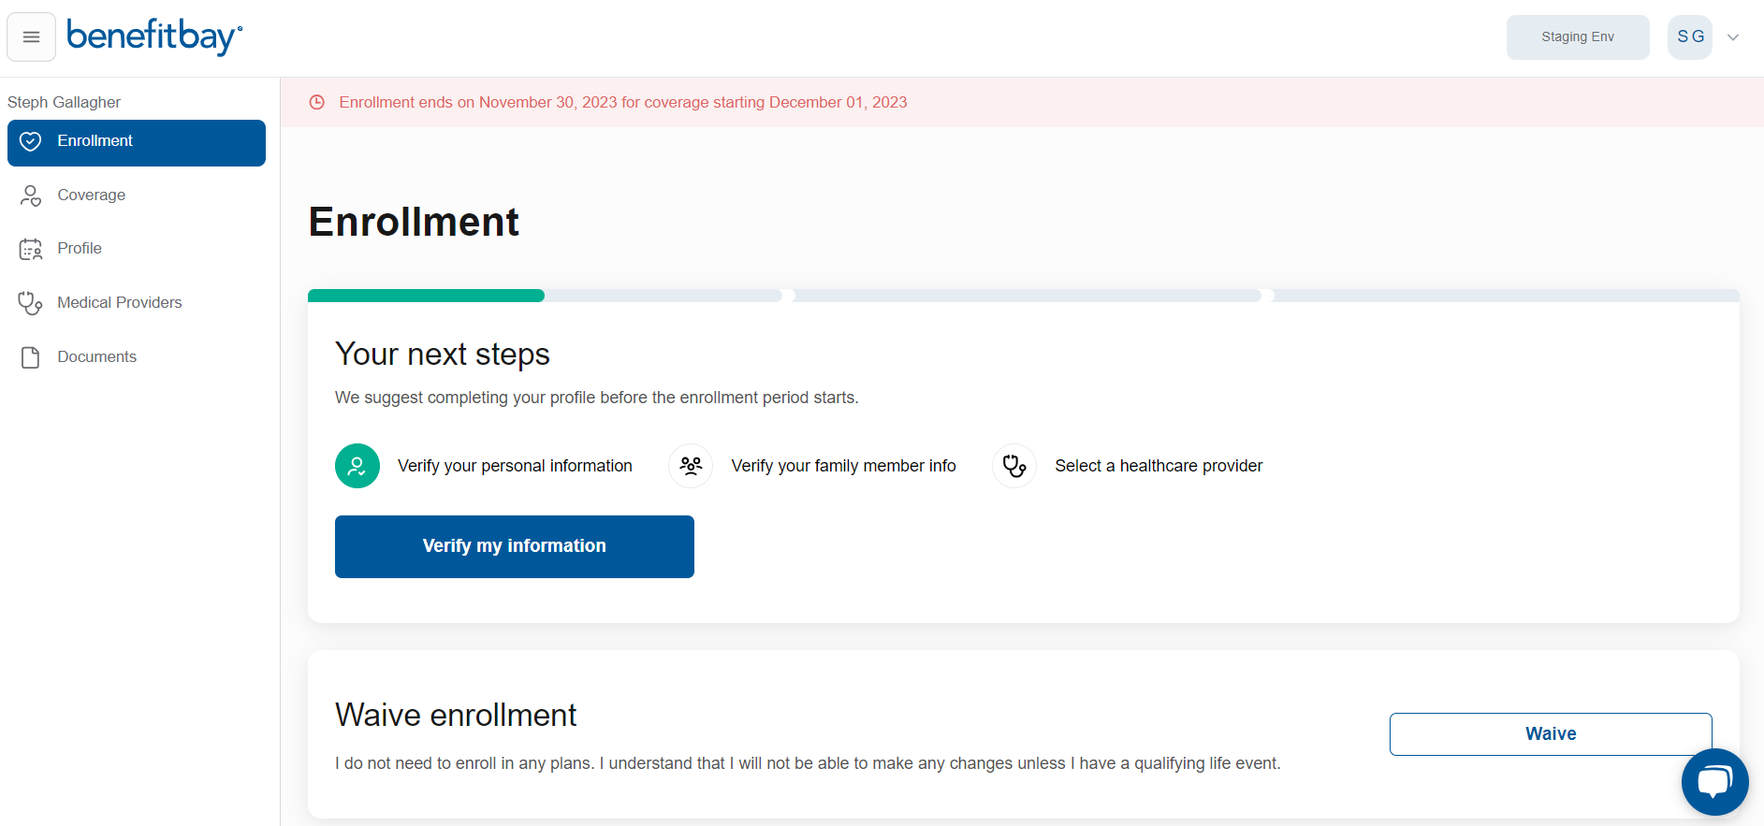Open the Coverage menu item
The image size is (1764, 826).
[92, 196]
